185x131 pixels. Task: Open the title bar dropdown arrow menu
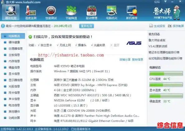[x=165, y=2]
